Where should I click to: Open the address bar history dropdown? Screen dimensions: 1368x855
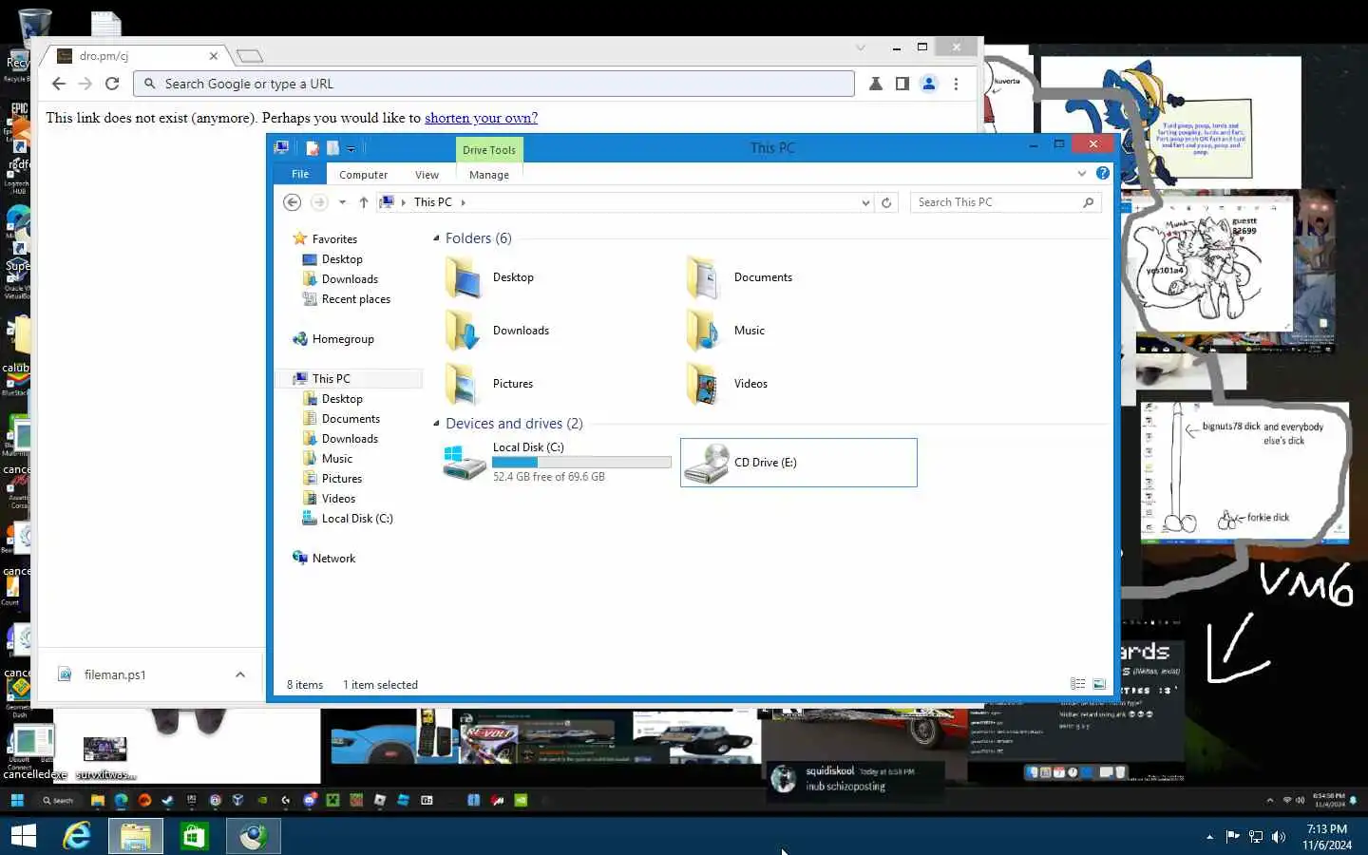(865, 202)
